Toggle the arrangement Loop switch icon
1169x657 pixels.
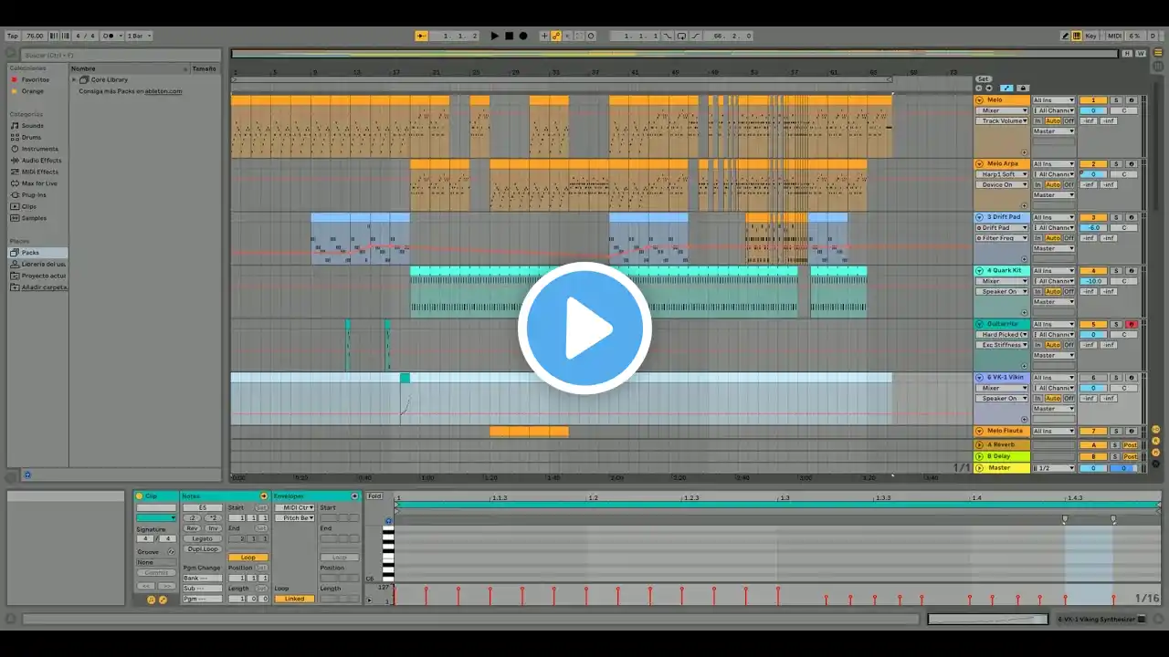[x=681, y=36]
